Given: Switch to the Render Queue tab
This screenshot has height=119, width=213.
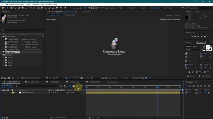Looking at the screenshot, I should point(113,82).
